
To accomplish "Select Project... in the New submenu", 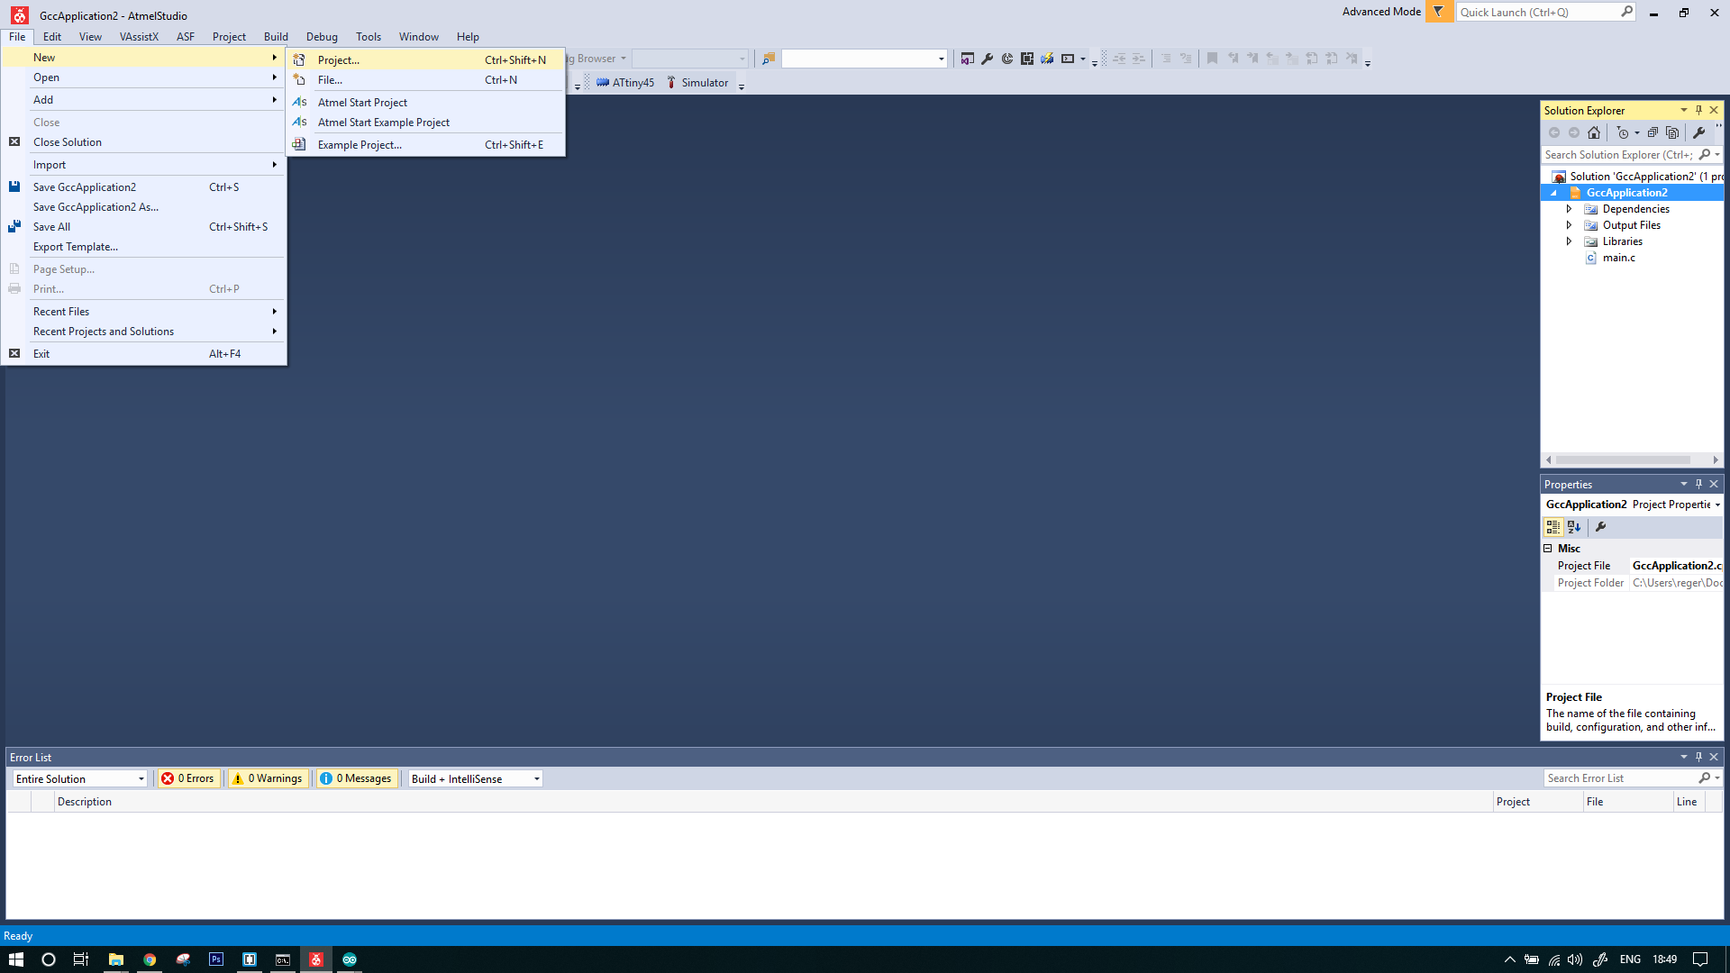I will (x=425, y=60).
